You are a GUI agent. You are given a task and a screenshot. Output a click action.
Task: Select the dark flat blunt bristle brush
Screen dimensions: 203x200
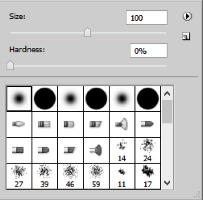click(19, 150)
